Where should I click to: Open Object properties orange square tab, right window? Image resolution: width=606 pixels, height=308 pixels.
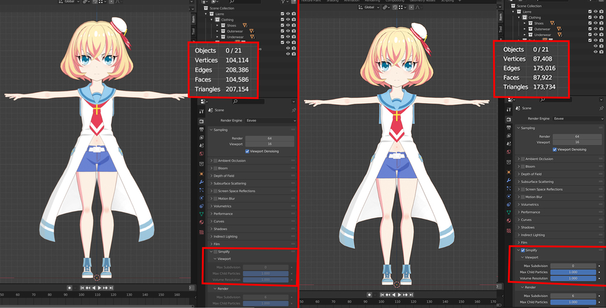508,172
